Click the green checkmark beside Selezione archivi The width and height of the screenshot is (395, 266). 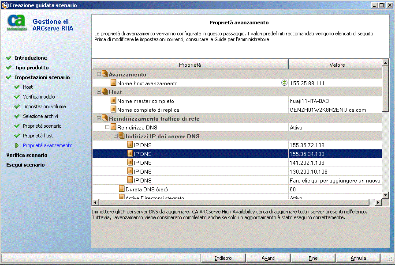click(x=17, y=116)
